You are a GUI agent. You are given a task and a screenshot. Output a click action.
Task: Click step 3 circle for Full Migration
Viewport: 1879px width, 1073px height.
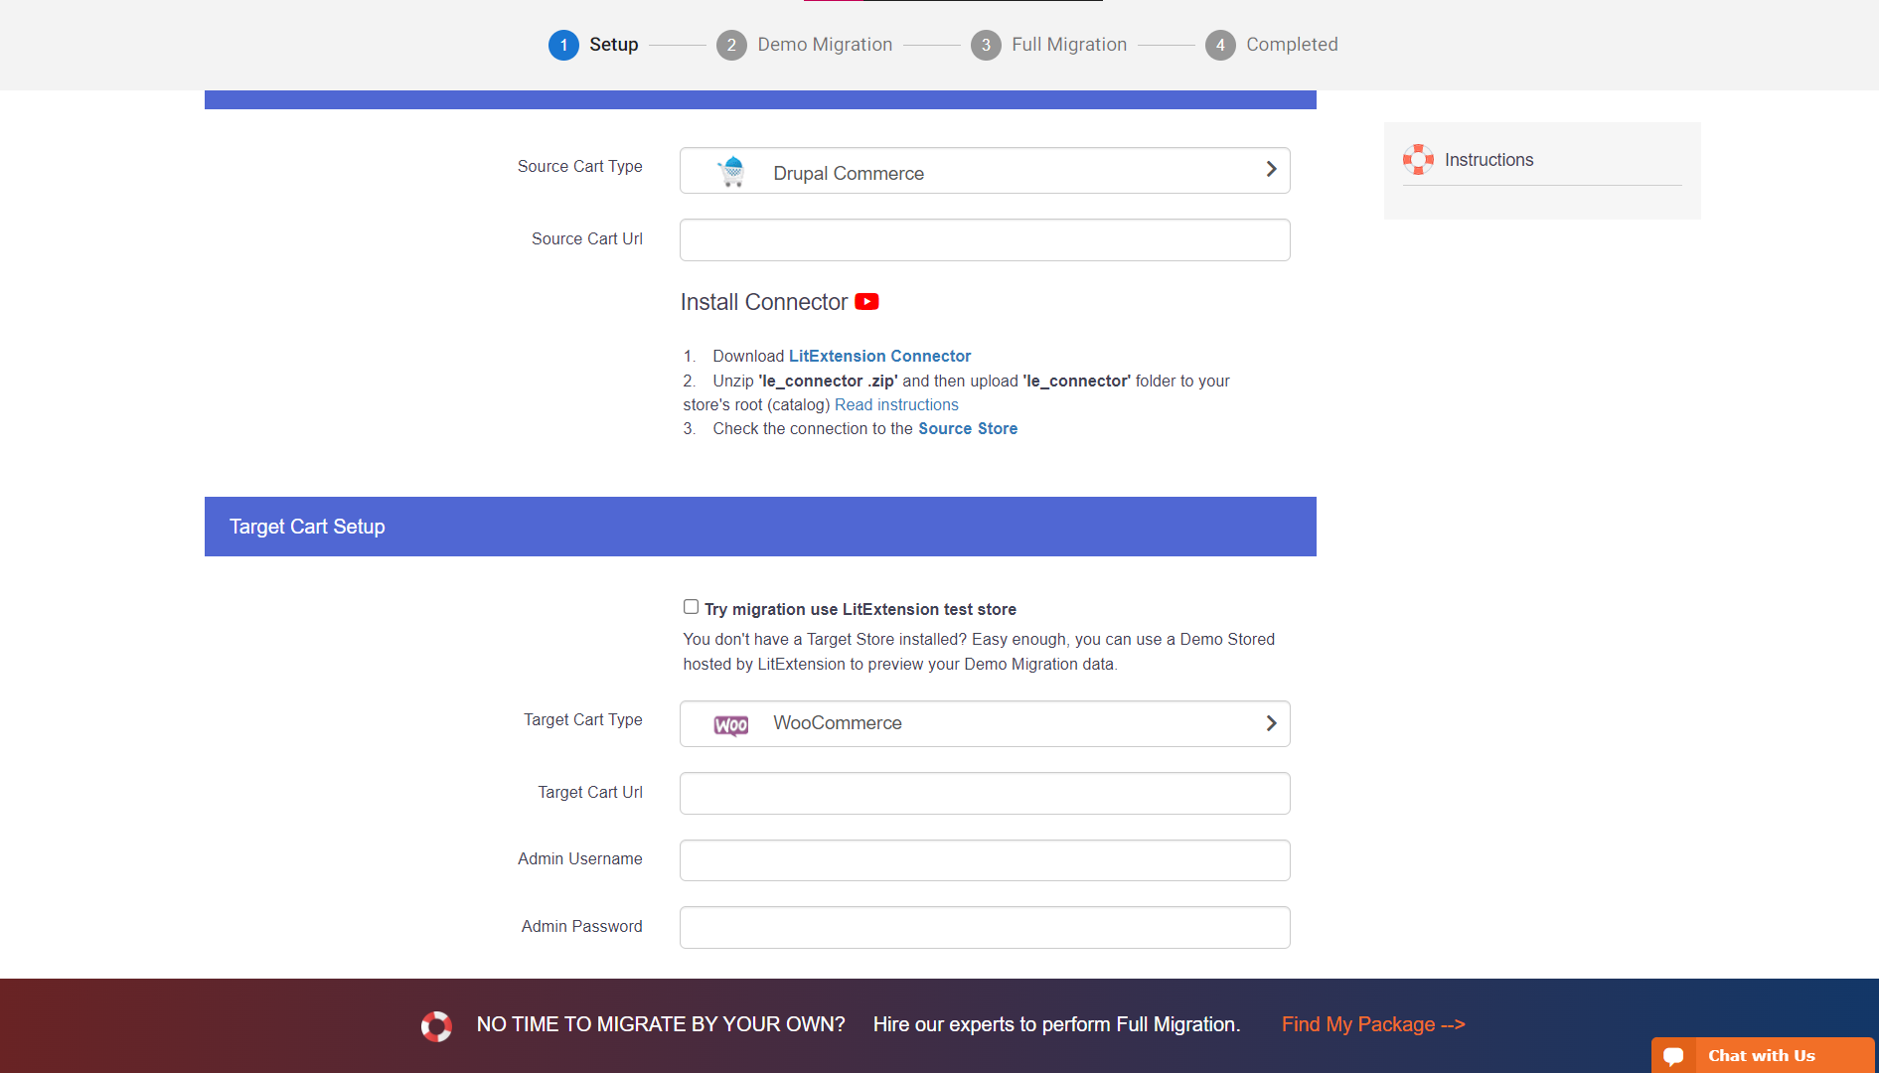(x=986, y=45)
